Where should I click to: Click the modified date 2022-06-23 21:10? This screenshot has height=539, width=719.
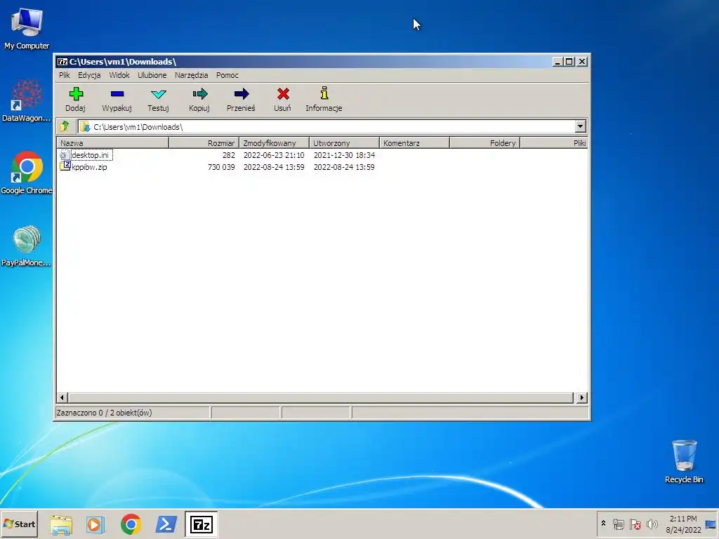[274, 155]
